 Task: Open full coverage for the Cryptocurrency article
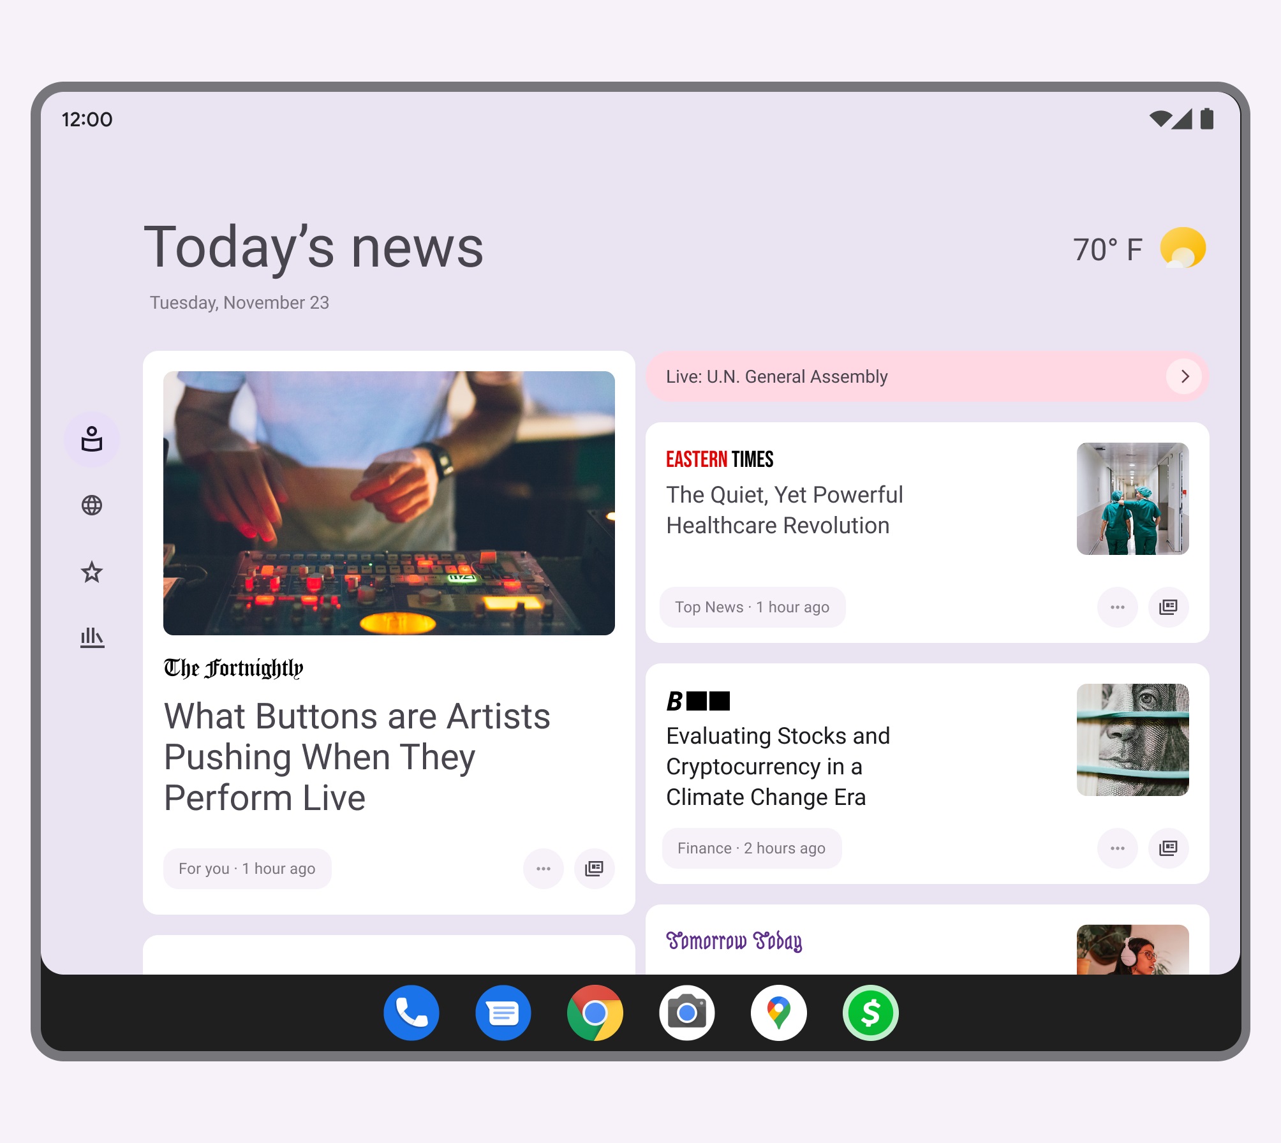click(x=1168, y=848)
